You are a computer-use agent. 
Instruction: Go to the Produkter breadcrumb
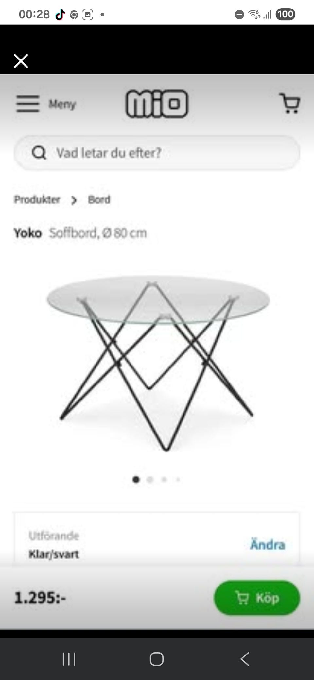(x=37, y=199)
